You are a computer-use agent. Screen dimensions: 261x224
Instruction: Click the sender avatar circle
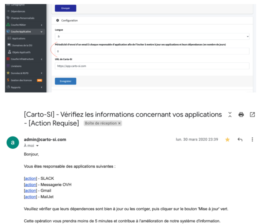pyautogui.click(x=13, y=142)
